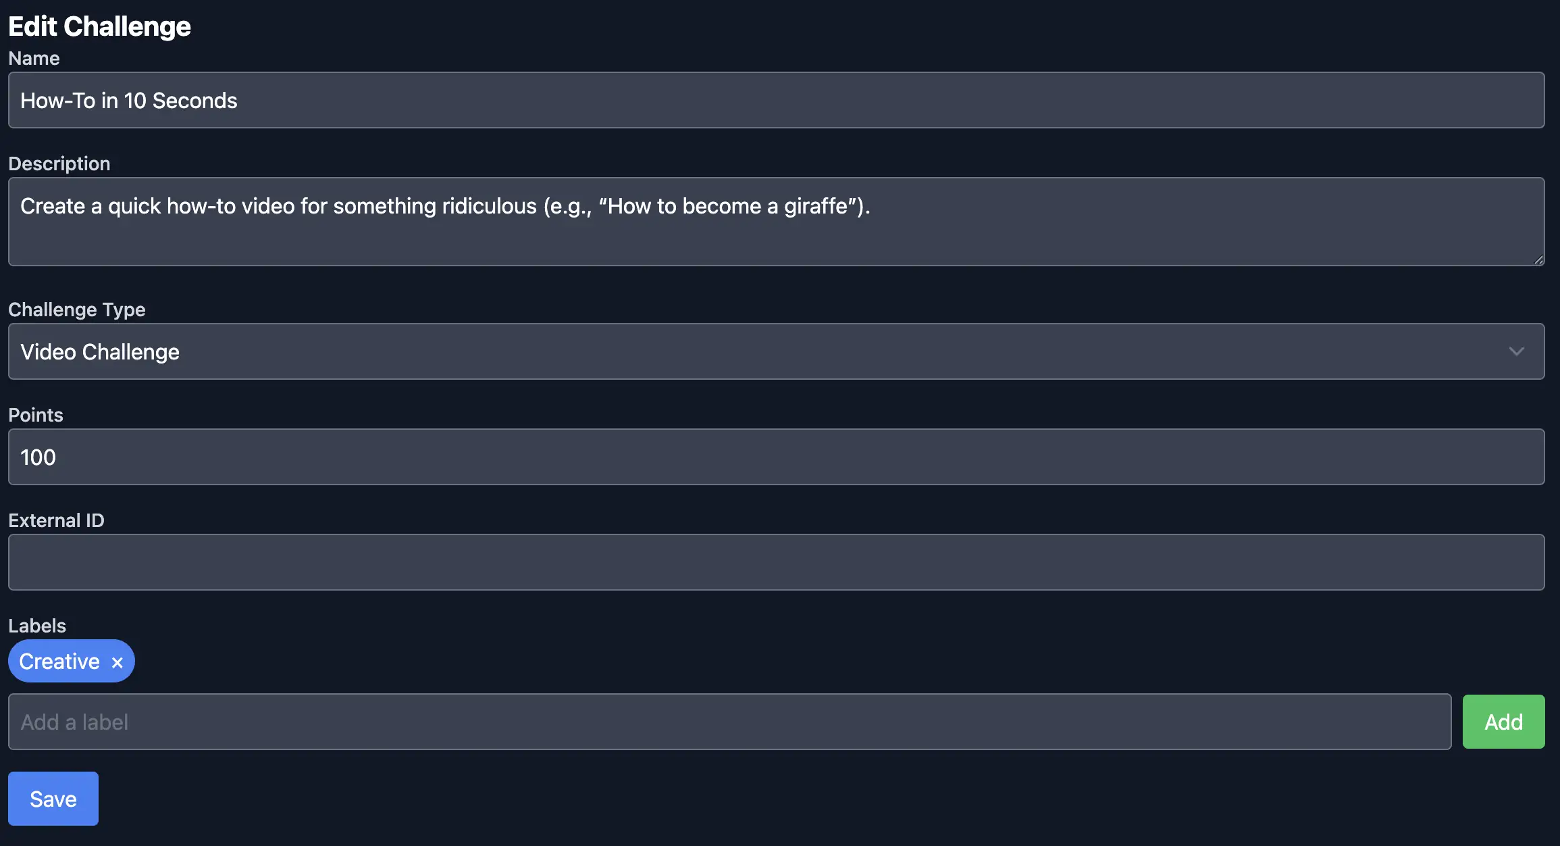Click the 'Name' field label

point(34,58)
